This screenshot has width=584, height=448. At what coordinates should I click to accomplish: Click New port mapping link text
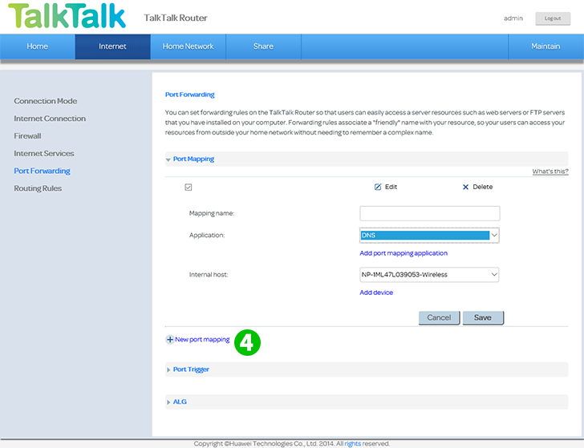click(202, 340)
